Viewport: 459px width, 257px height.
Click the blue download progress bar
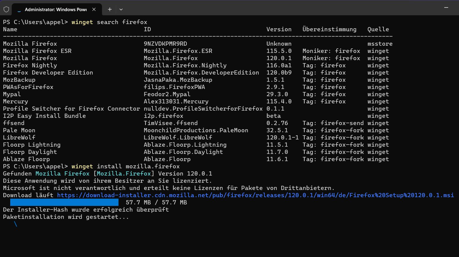64,202
